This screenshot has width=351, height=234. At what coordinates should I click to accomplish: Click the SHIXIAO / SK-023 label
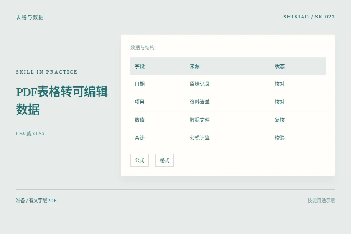309,17
